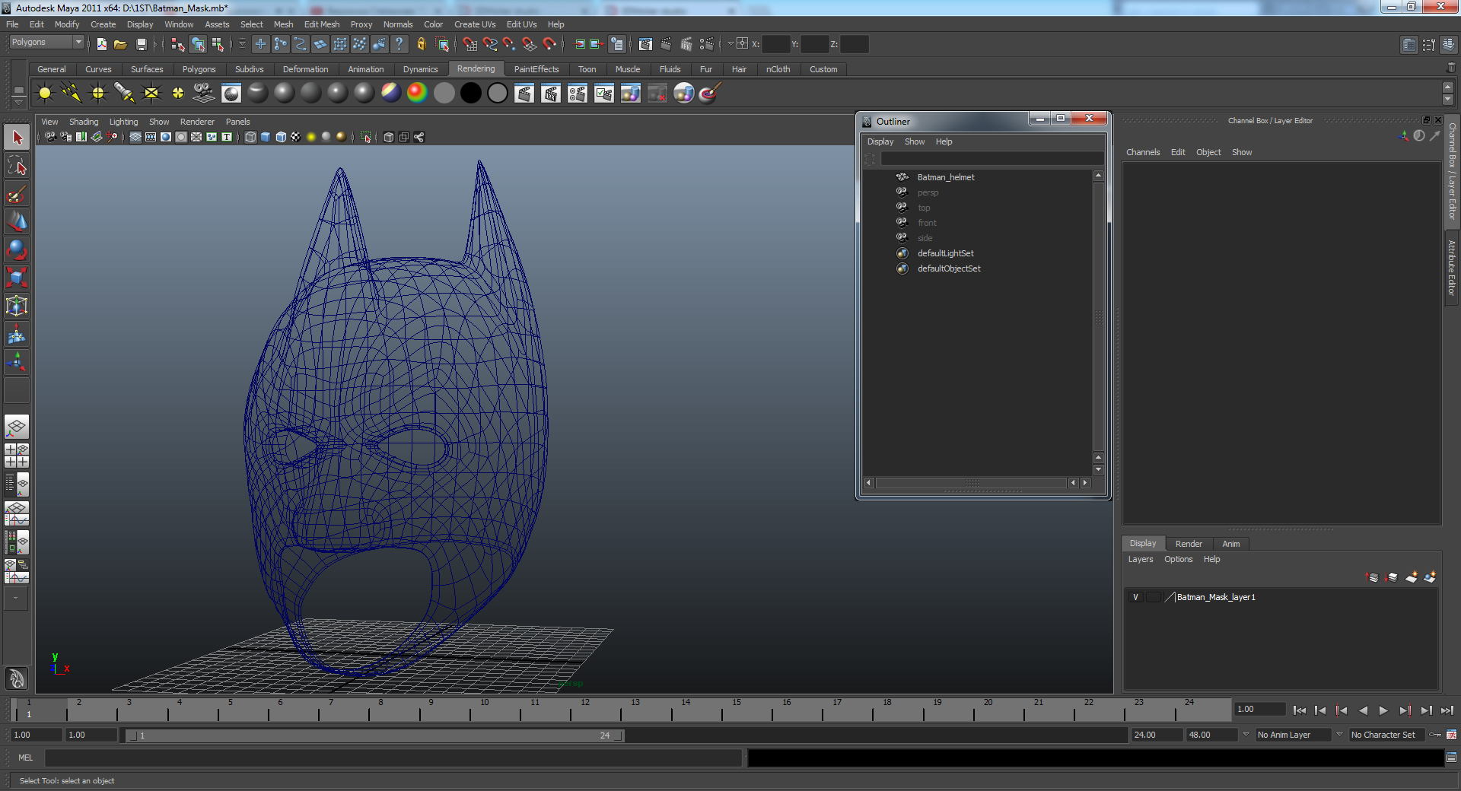Select the arrow Select Tool in toolbox
Viewport: 1461px width, 791px height.
click(x=17, y=138)
